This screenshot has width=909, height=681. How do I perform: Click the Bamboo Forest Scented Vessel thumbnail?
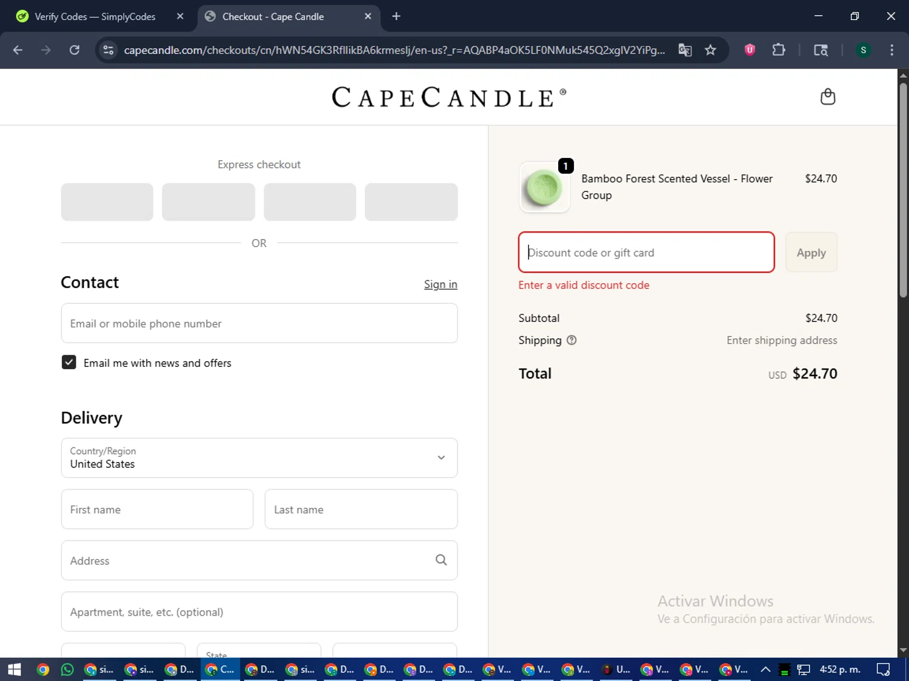pos(544,187)
